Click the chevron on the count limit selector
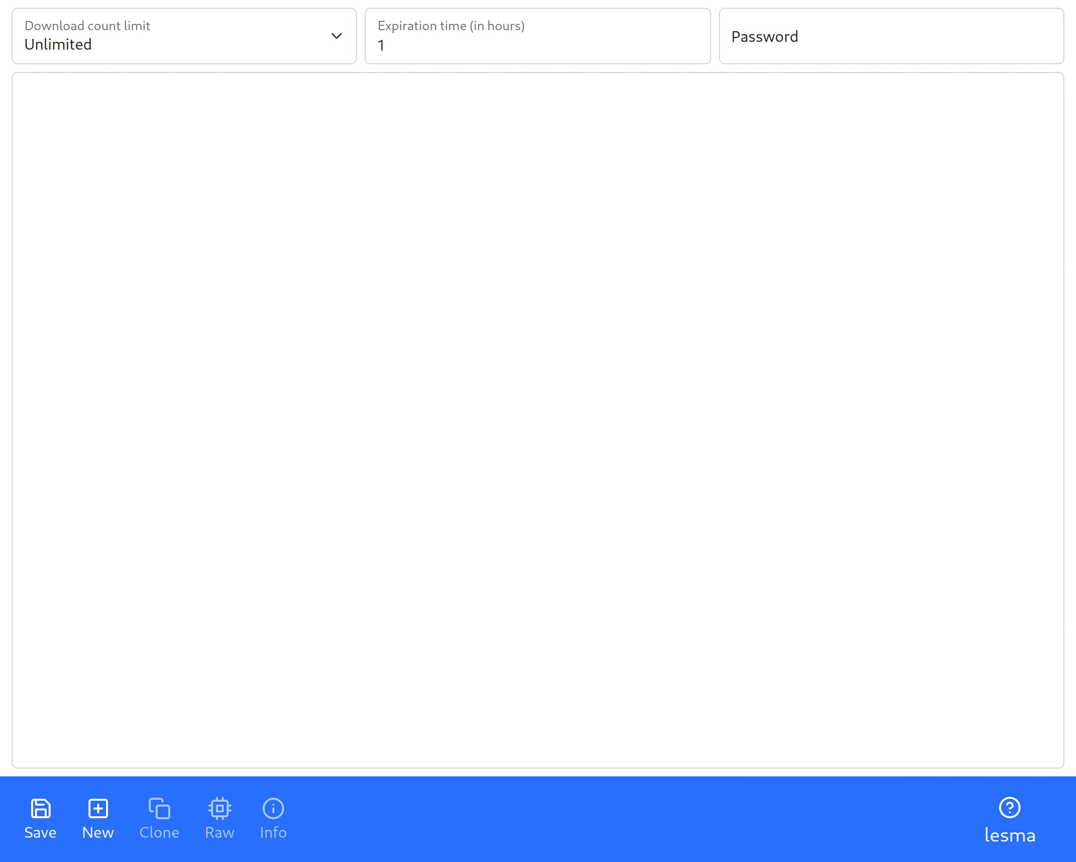The height and width of the screenshot is (862, 1076). tap(337, 36)
